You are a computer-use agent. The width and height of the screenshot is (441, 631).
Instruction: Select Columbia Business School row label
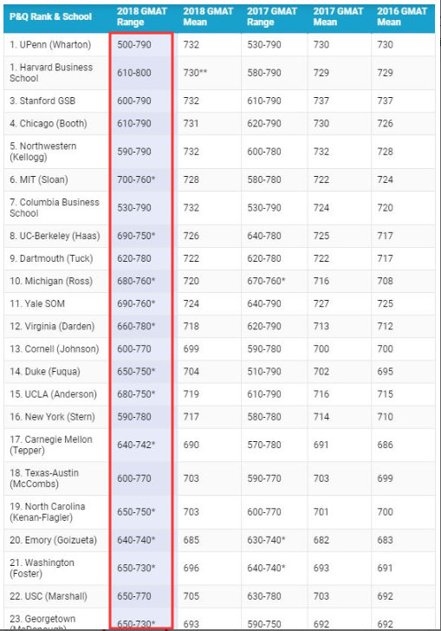tap(55, 208)
